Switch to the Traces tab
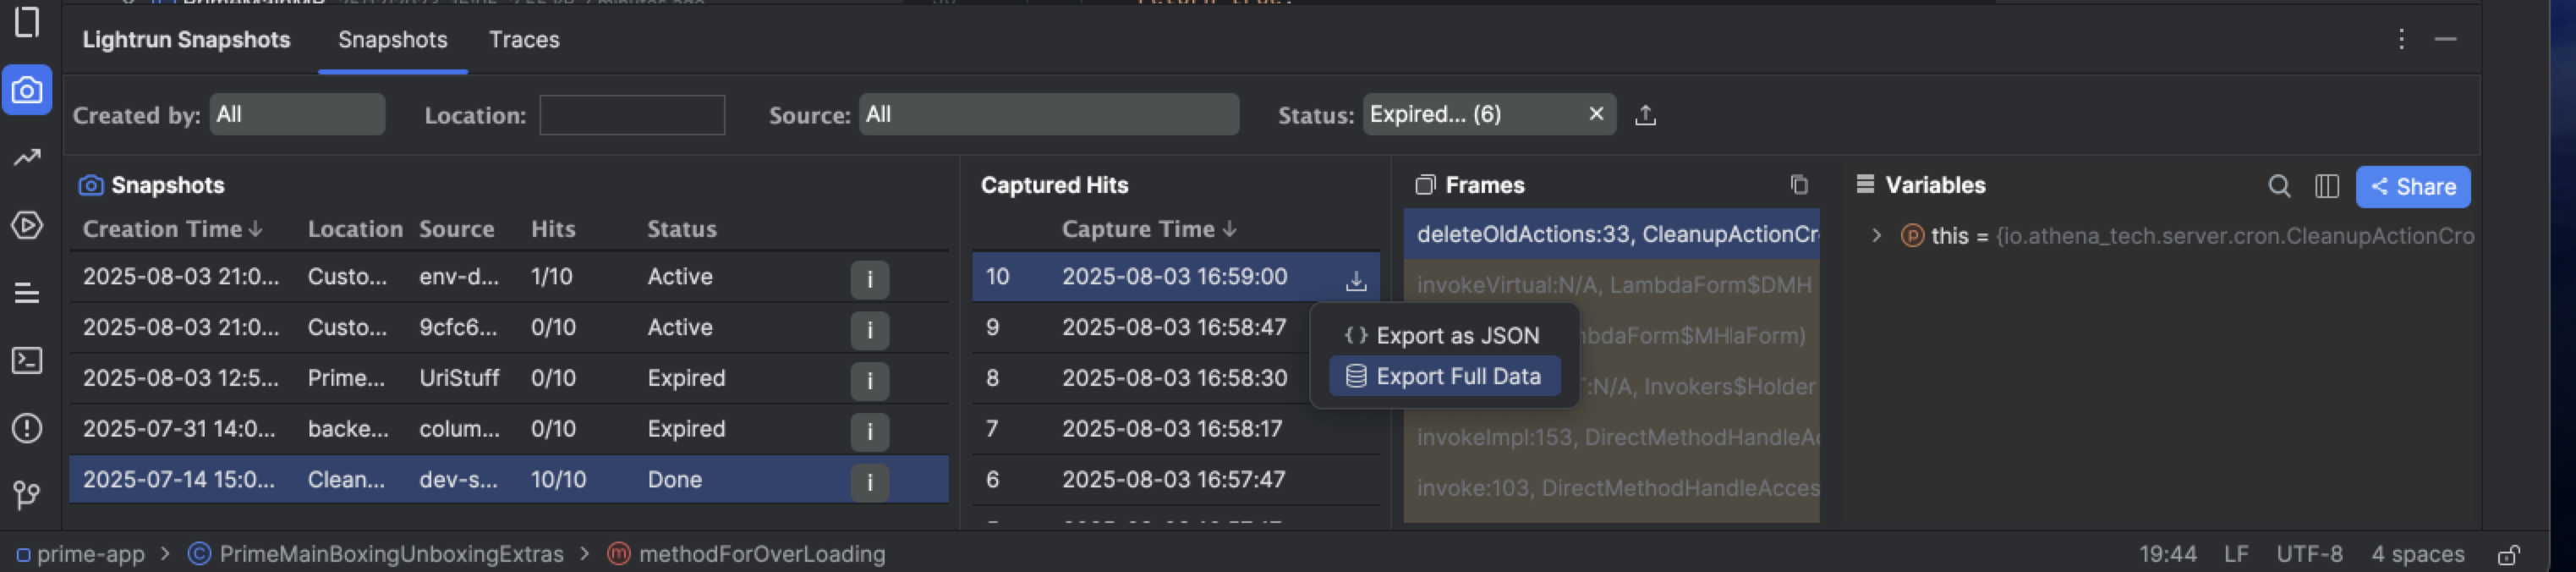 pos(523,40)
